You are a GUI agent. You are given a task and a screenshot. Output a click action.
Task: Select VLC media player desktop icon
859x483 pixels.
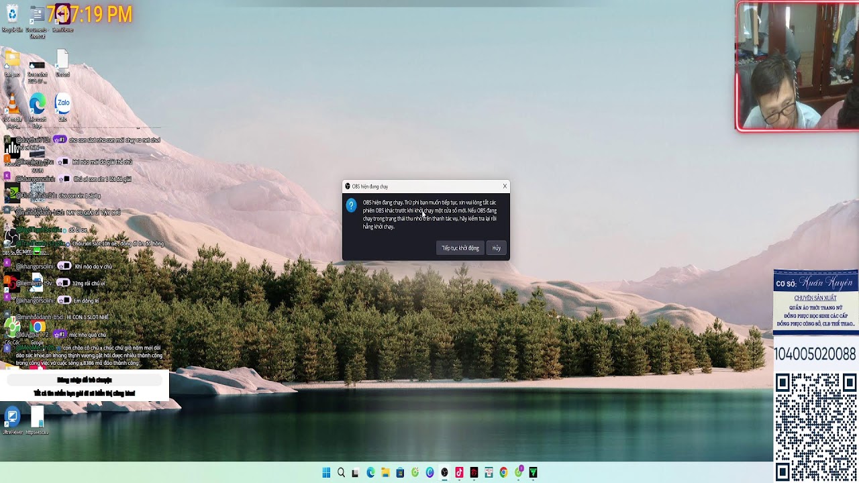12,111
